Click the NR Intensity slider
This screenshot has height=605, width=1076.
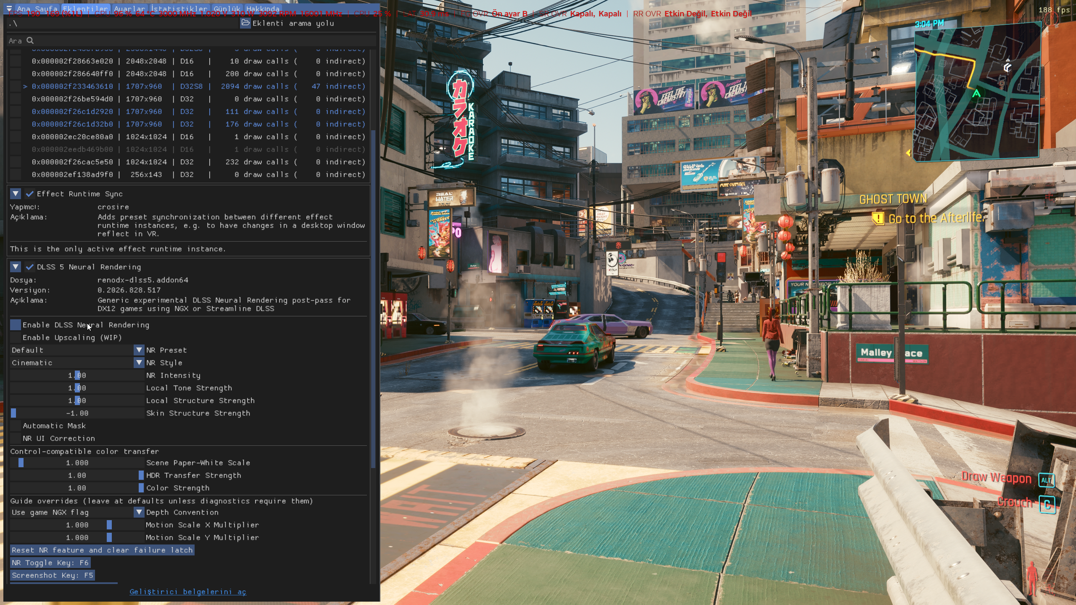coord(77,375)
